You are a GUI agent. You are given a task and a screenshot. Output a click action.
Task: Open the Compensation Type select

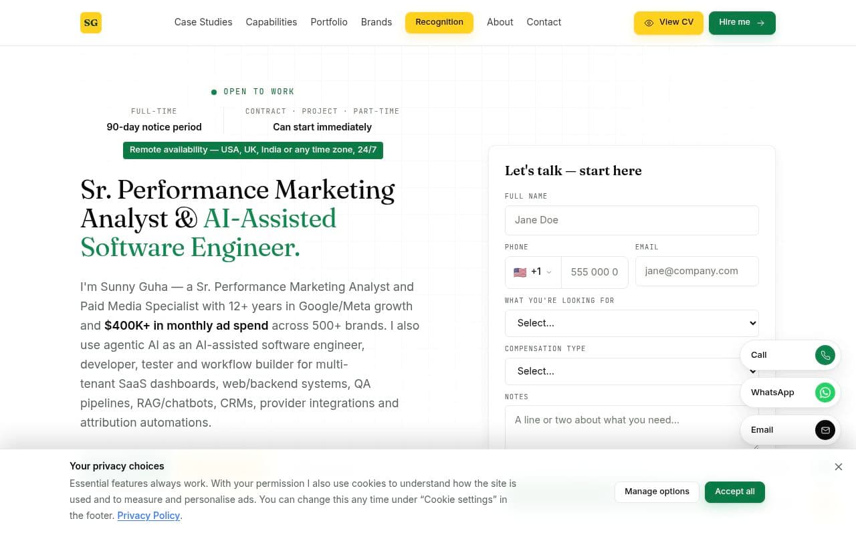click(x=632, y=371)
